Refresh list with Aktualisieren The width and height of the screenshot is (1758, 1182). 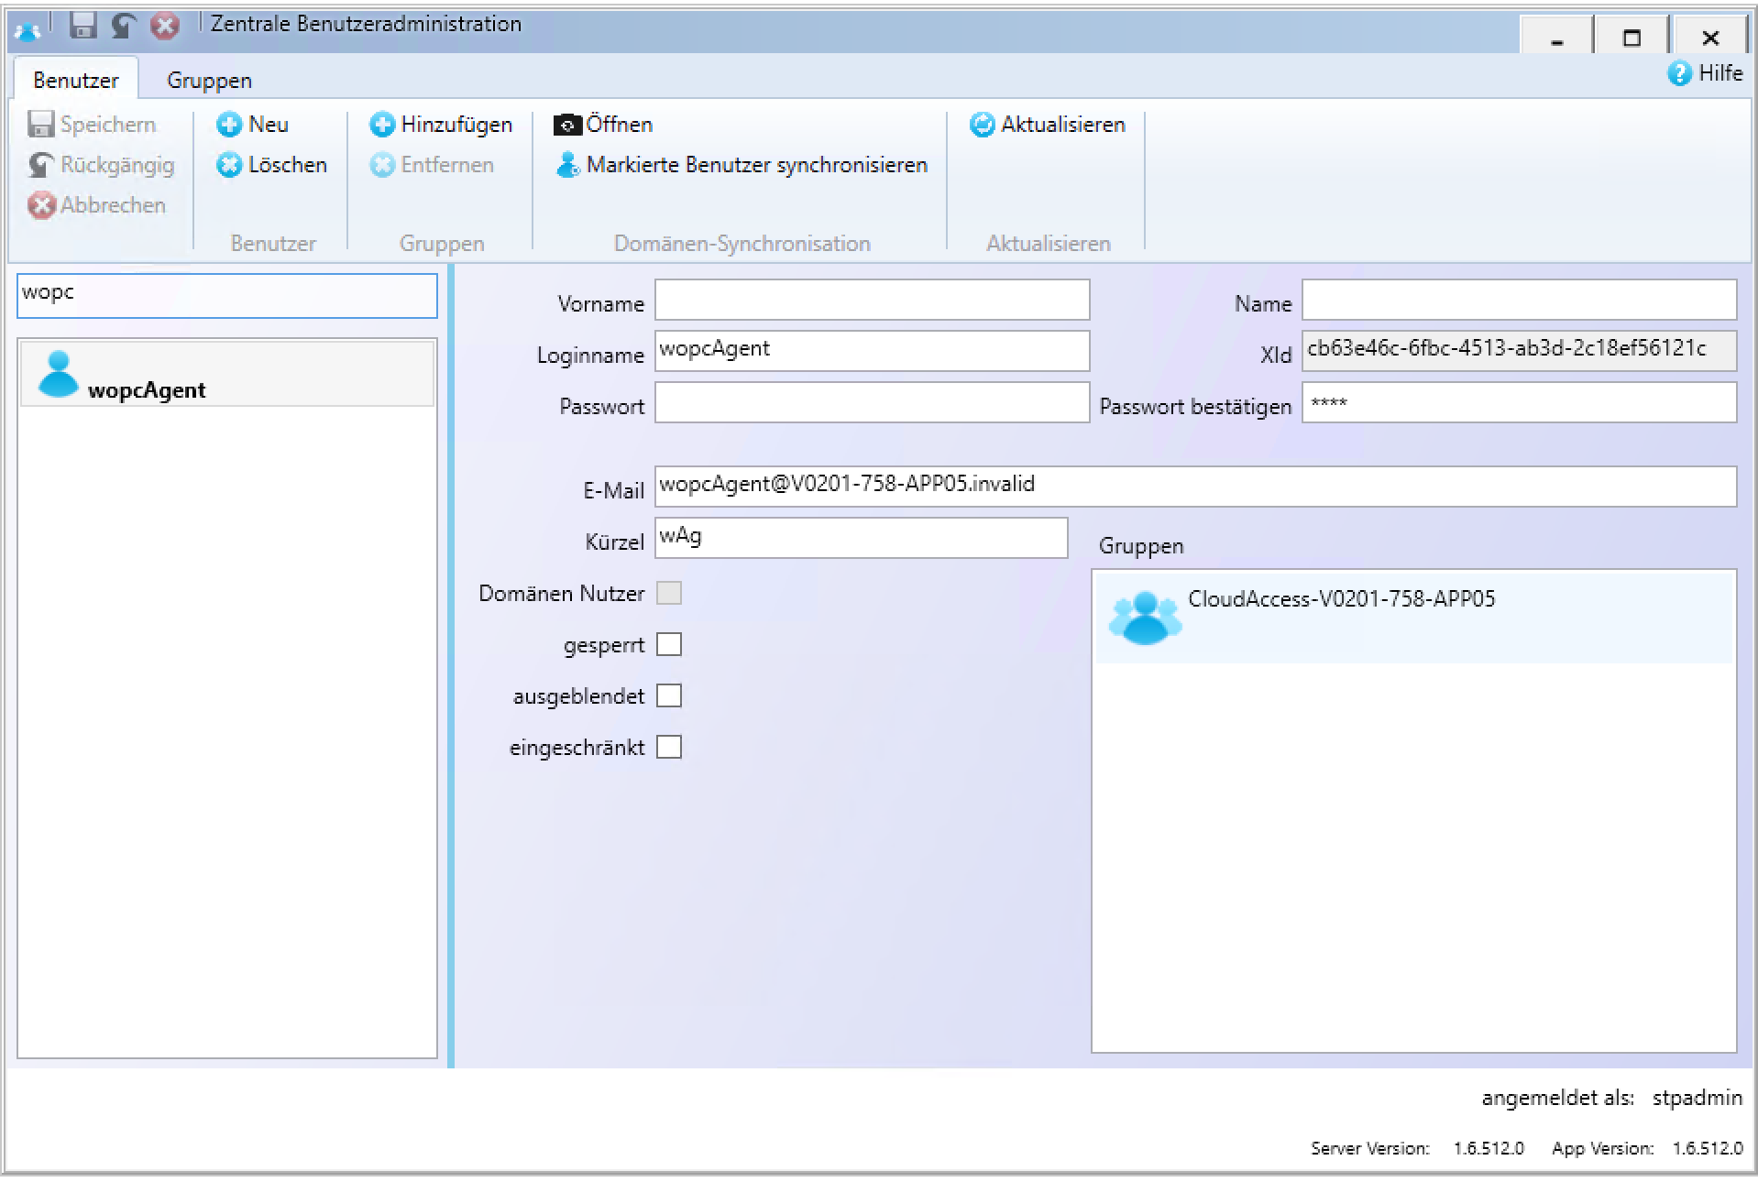(x=1048, y=124)
